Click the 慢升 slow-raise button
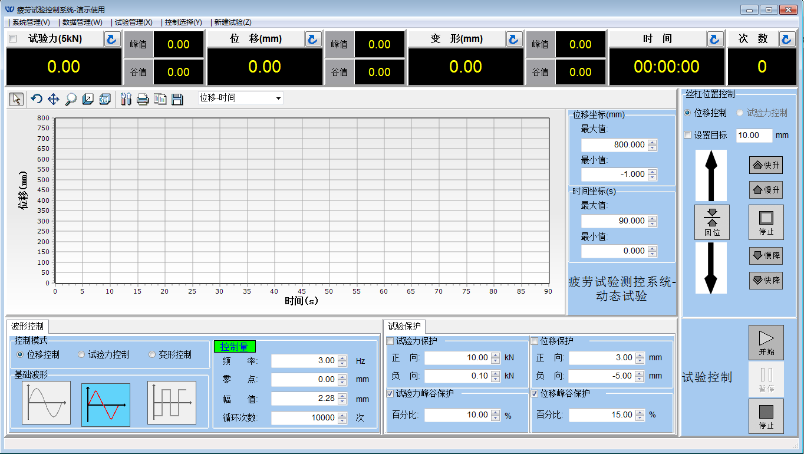 click(766, 190)
